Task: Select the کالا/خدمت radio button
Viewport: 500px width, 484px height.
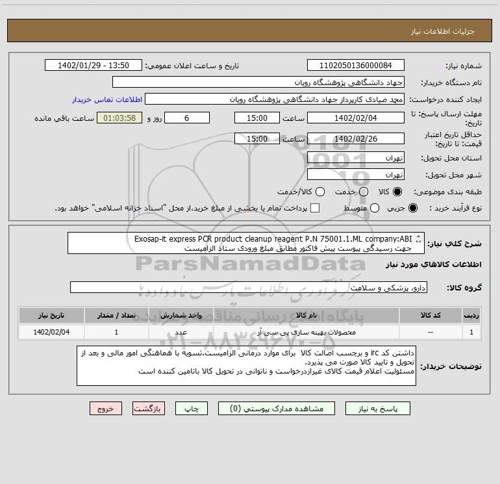Action: (320, 192)
